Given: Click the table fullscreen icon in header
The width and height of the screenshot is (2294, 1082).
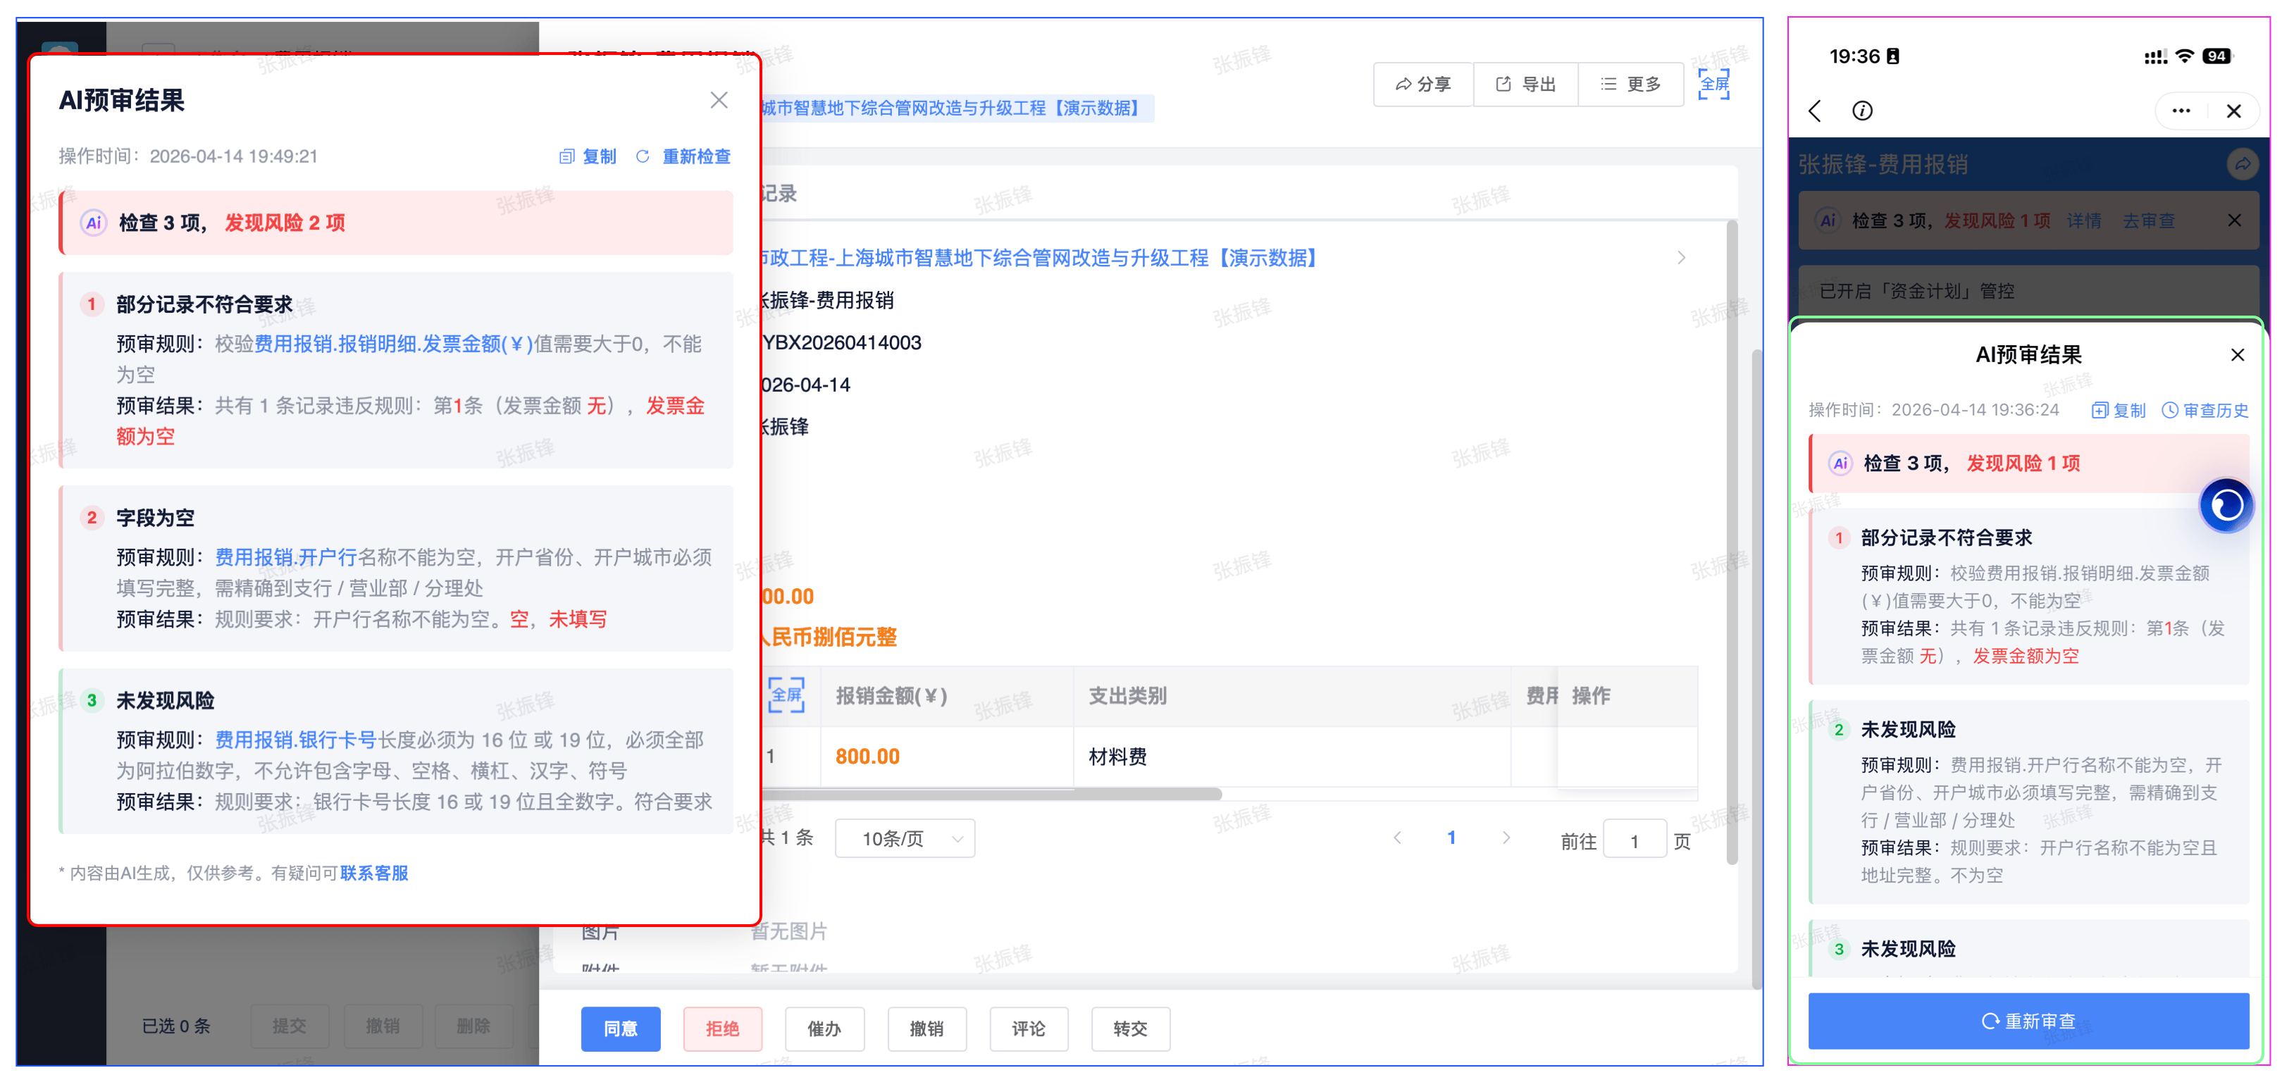Looking at the screenshot, I should point(786,695).
